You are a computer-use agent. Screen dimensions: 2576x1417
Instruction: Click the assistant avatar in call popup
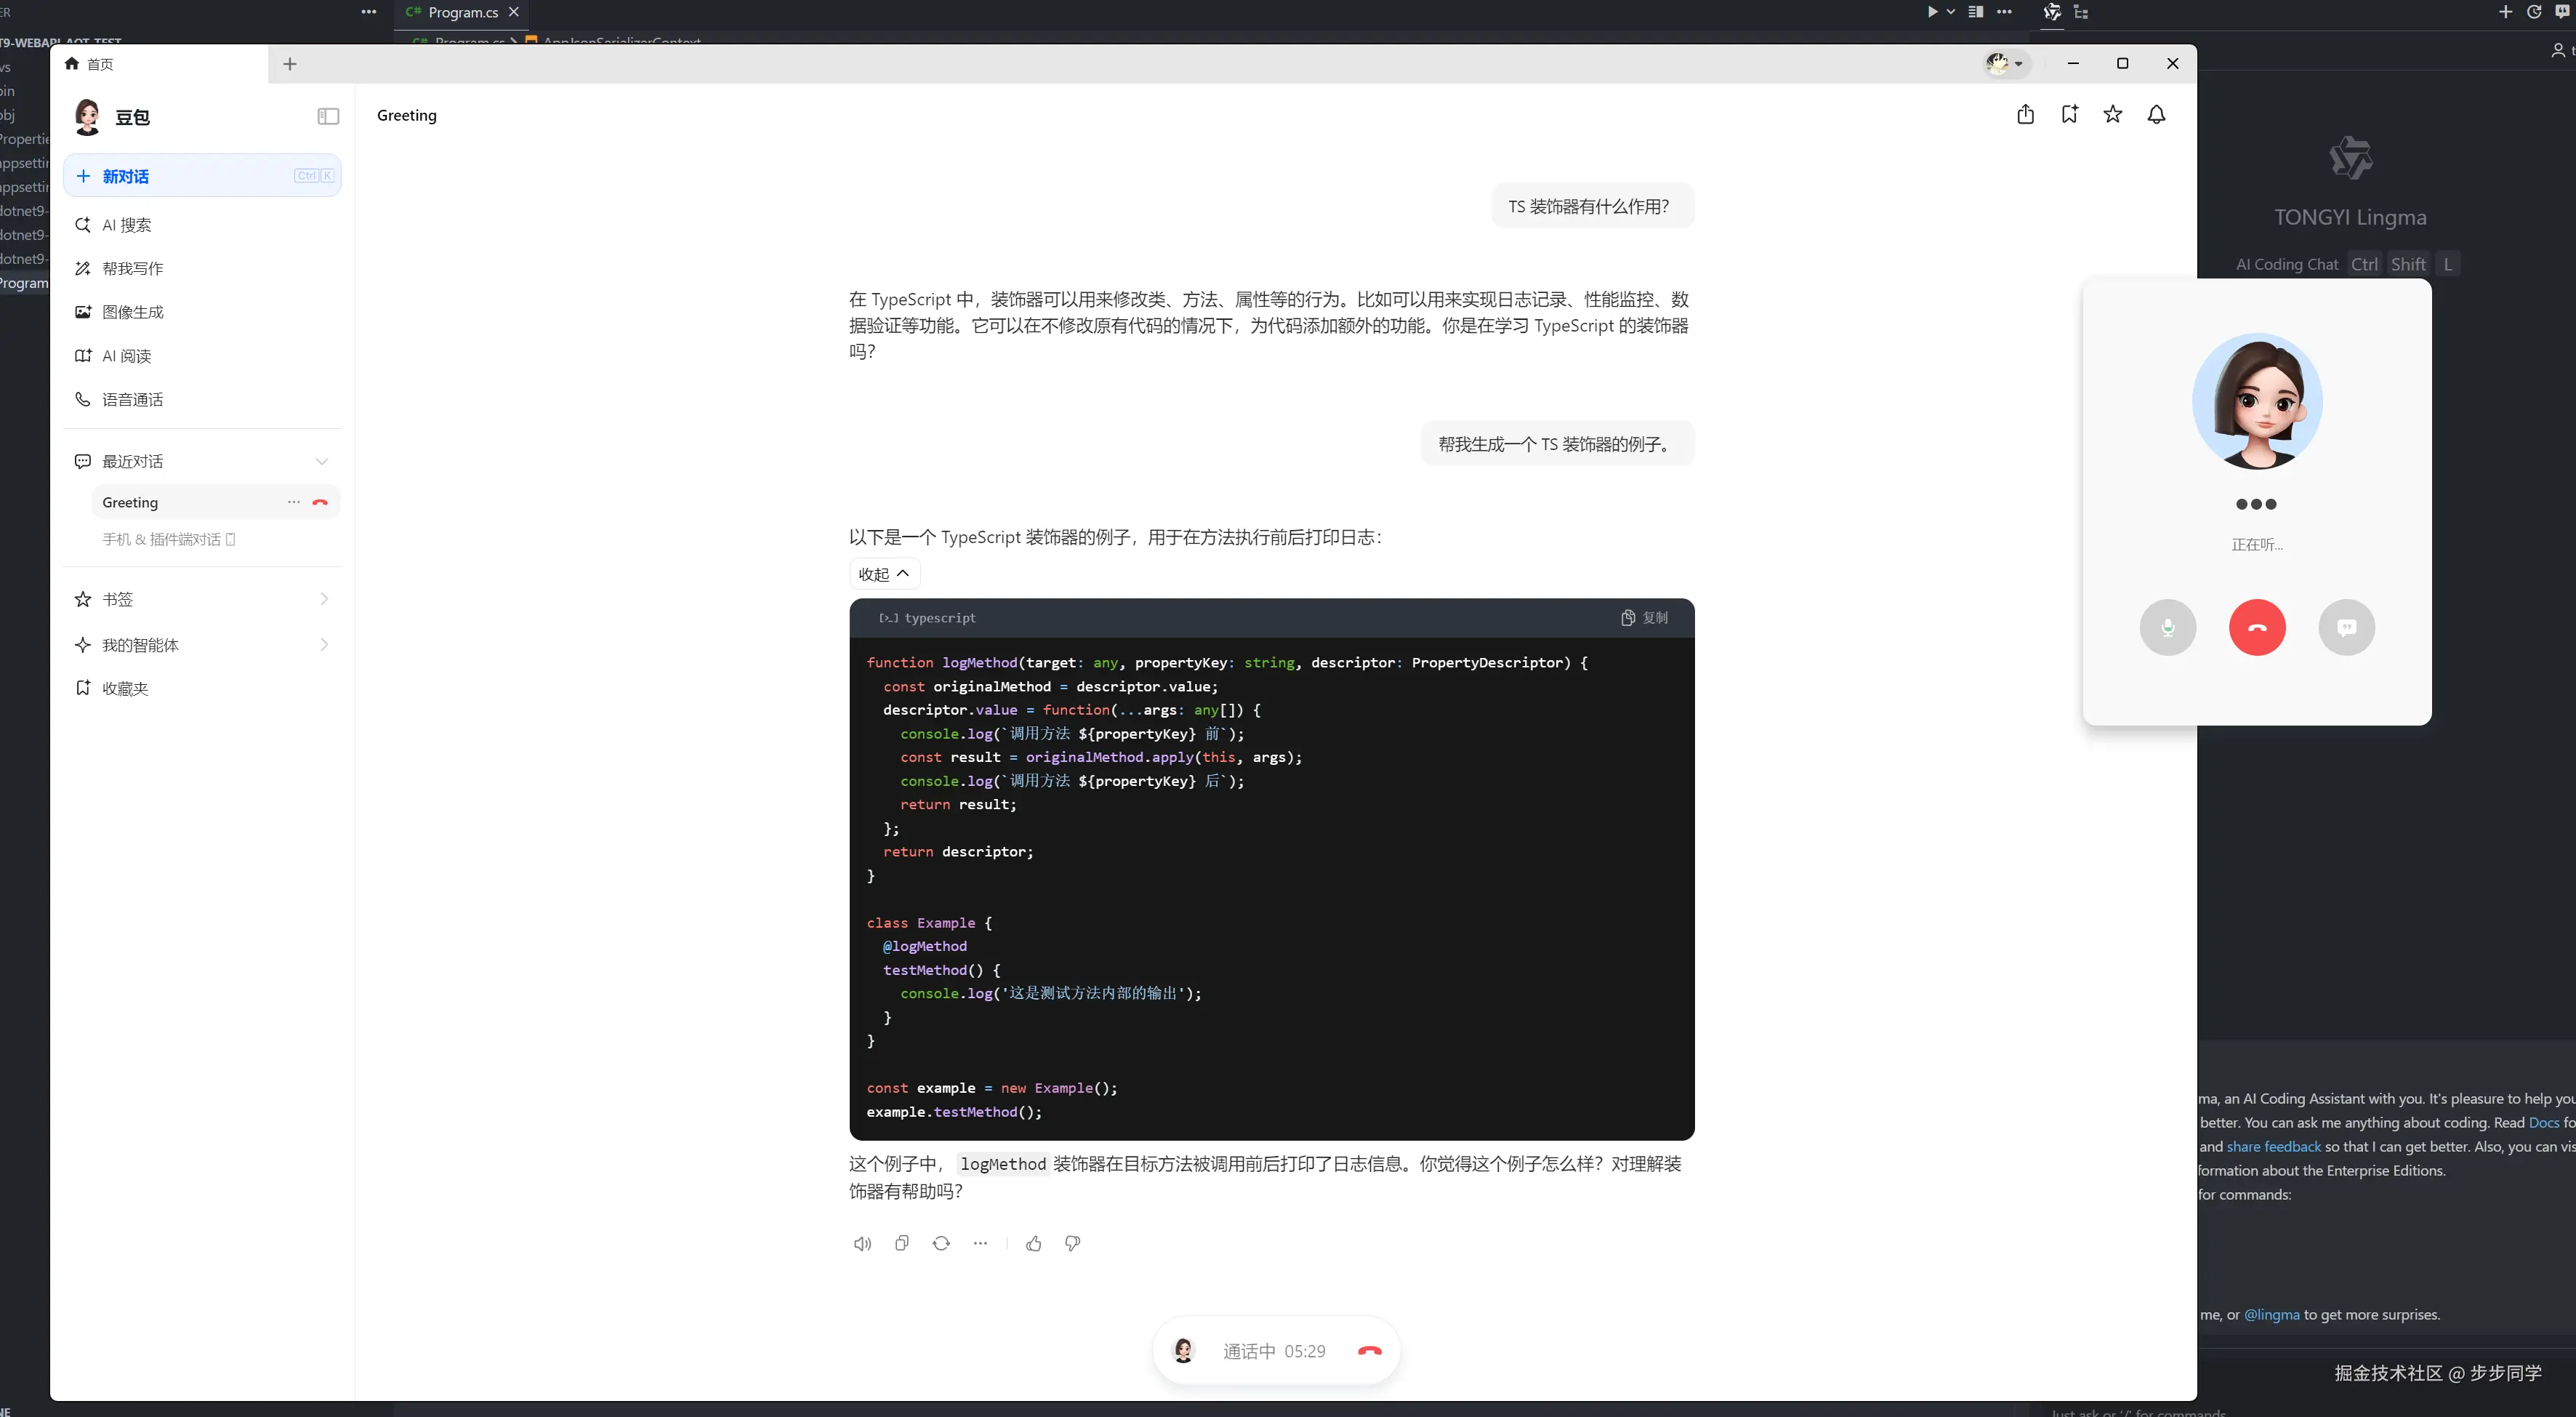coord(2257,401)
